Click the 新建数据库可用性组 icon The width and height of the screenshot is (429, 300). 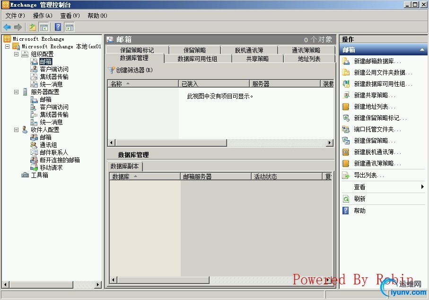[346, 84]
